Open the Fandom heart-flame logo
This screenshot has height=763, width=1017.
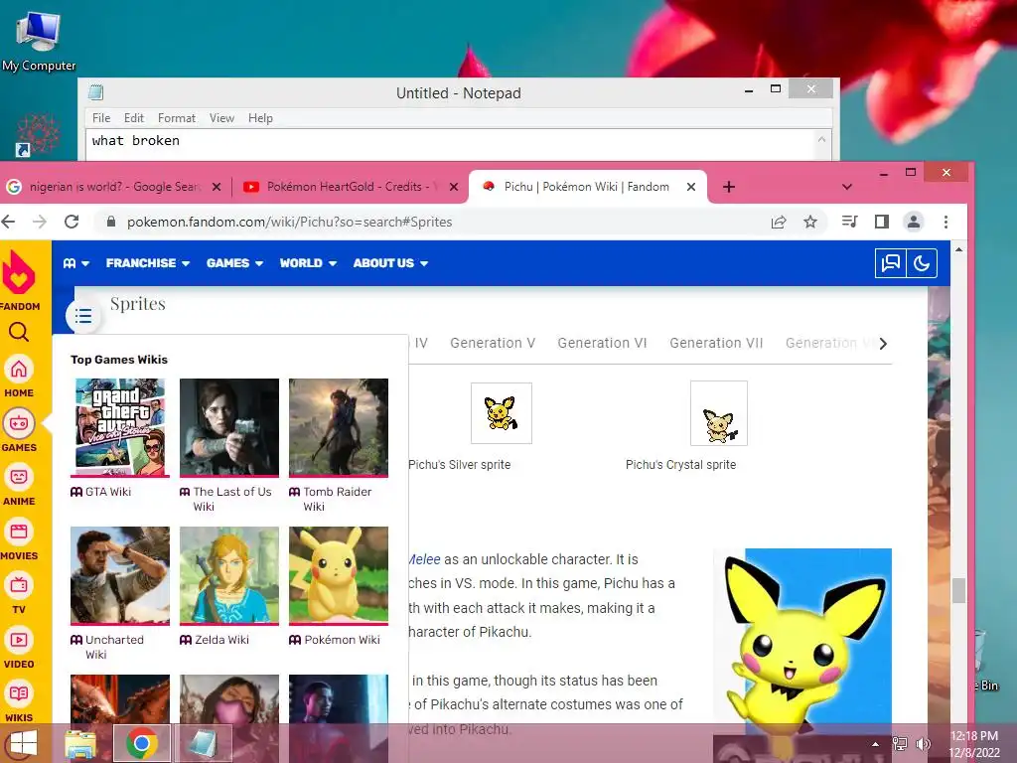pyautogui.click(x=20, y=272)
